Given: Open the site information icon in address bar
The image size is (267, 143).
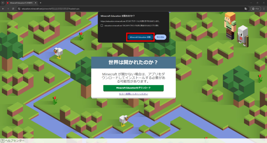Looking at the screenshot, I should [19, 9].
